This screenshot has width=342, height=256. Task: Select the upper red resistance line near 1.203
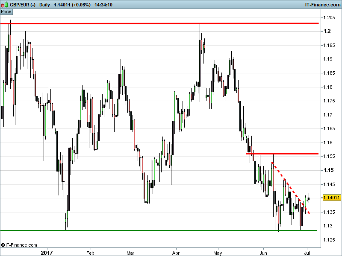159,23
